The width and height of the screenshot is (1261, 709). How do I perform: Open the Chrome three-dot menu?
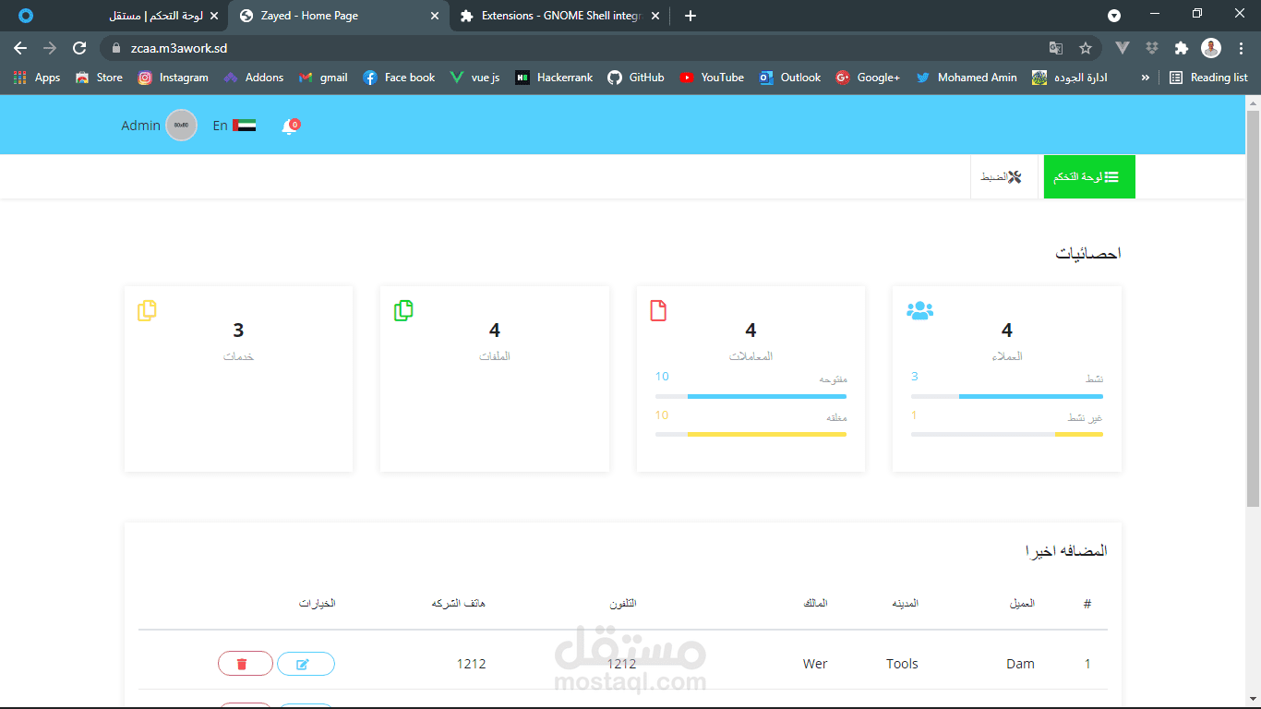[x=1241, y=48]
